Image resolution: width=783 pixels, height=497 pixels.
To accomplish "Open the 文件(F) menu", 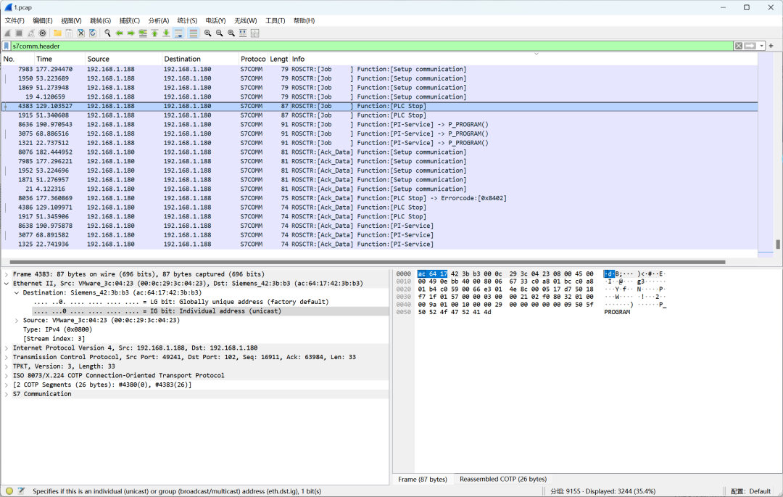I will tap(14, 20).
